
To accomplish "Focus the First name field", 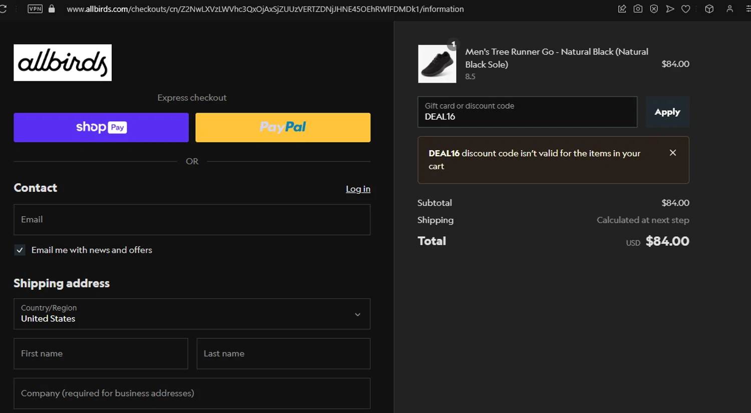I will click(101, 353).
